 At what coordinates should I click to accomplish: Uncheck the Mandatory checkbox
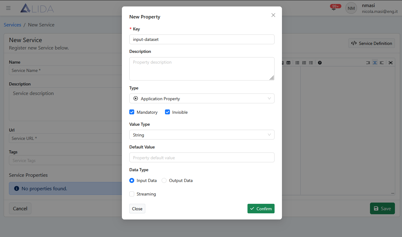point(132,112)
